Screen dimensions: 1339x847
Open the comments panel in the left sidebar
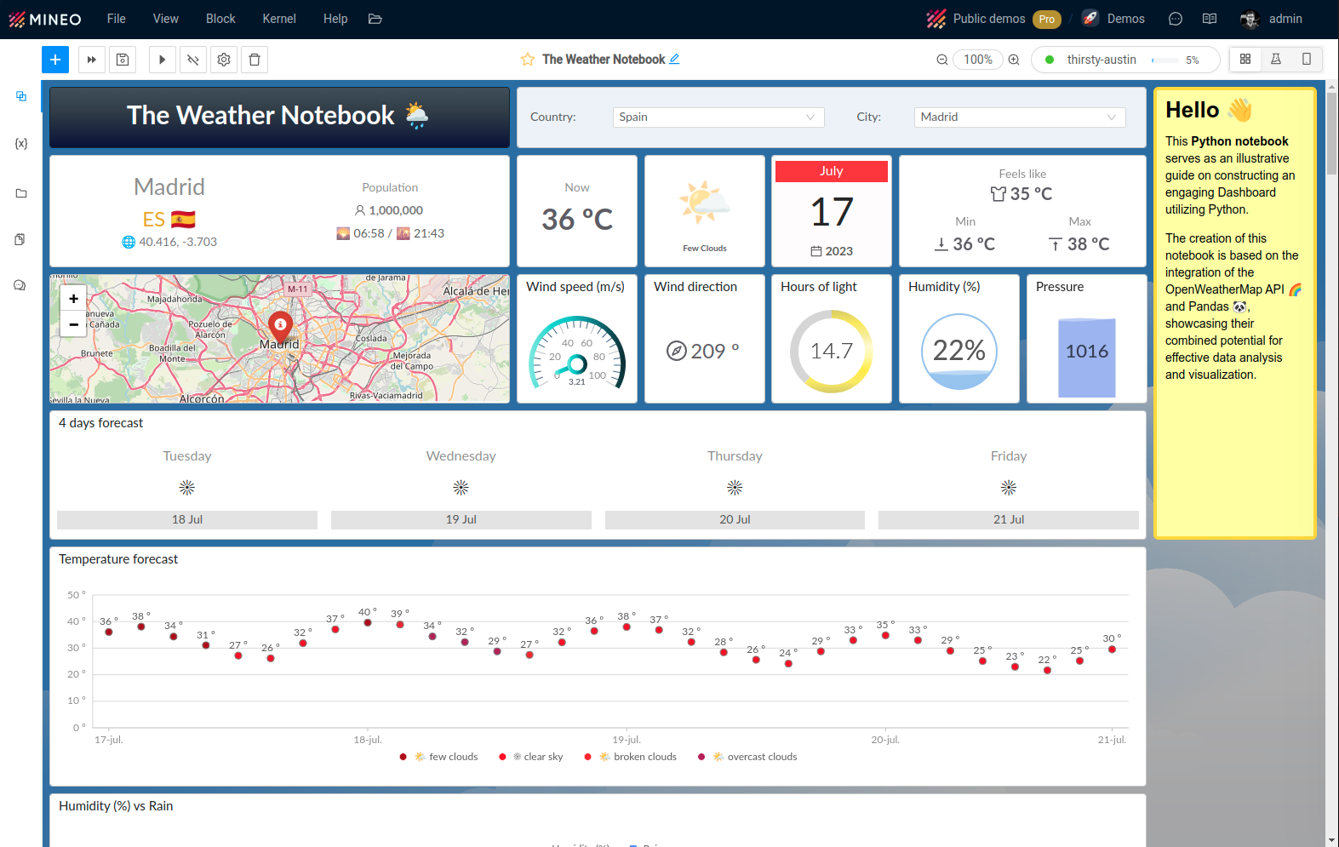click(x=20, y=285)
